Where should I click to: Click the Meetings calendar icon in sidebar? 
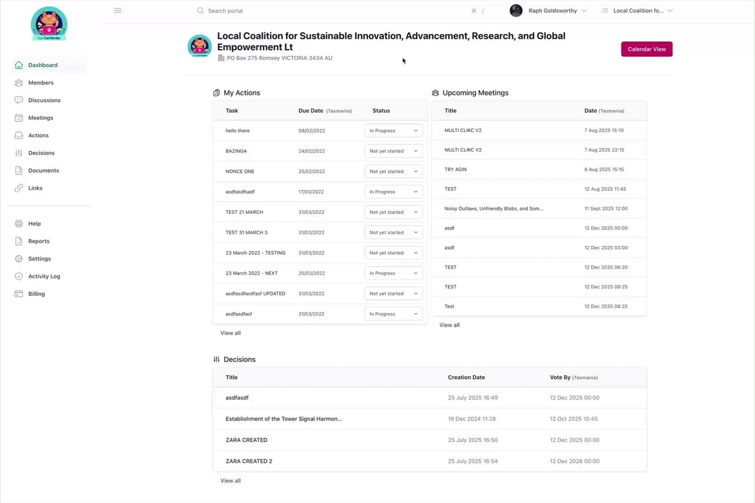pos(19,118)
